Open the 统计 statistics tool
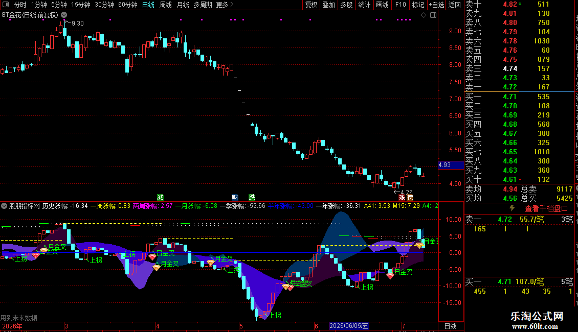Screen dimensions: 578x332 click(364, 5)
